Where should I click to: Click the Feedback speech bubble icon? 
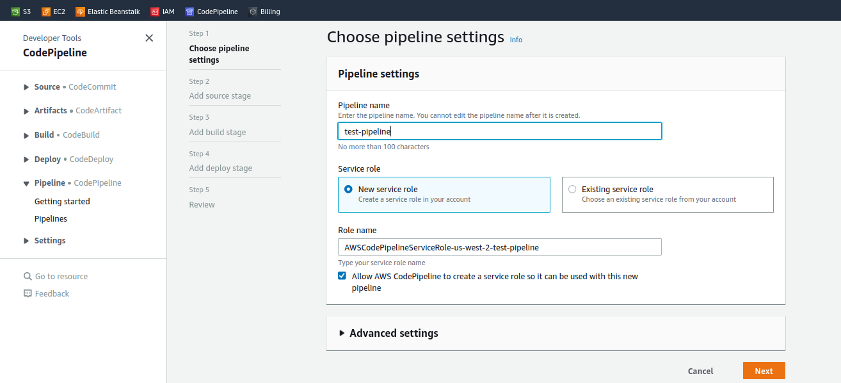28,293
